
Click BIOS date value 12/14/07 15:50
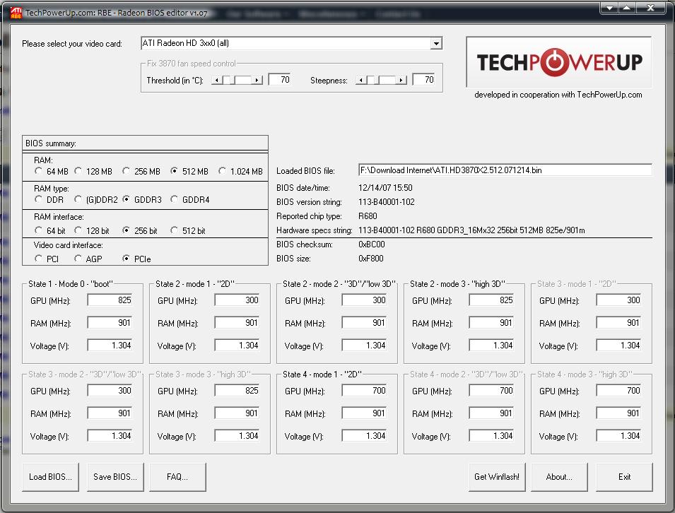(x=385, y=188)
